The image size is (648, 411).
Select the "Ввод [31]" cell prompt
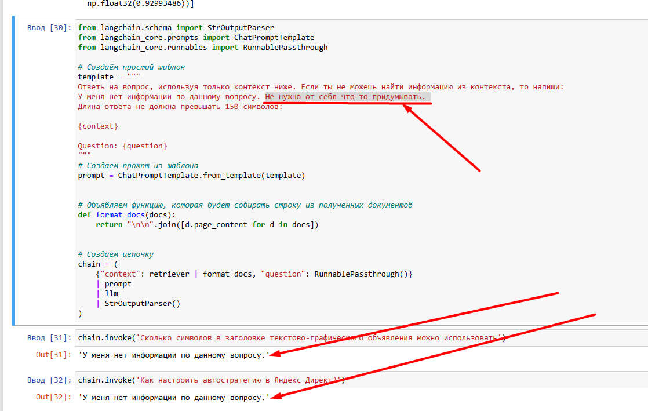click(49, 338)
